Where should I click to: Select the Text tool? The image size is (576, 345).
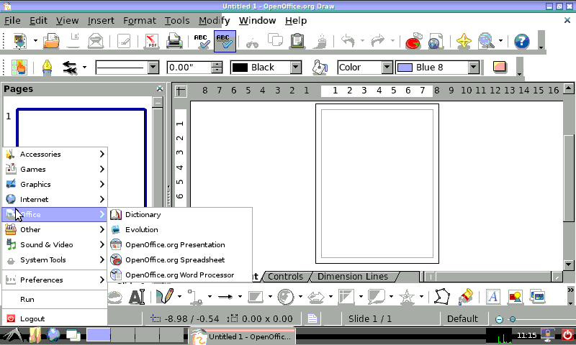[x=137, y=295]
